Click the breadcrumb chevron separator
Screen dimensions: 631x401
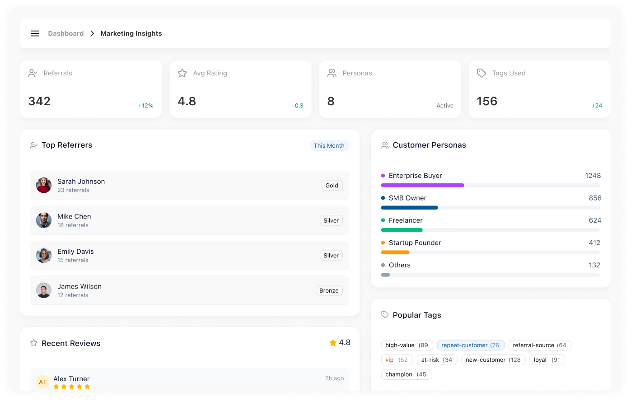click(x=92, y=33)
